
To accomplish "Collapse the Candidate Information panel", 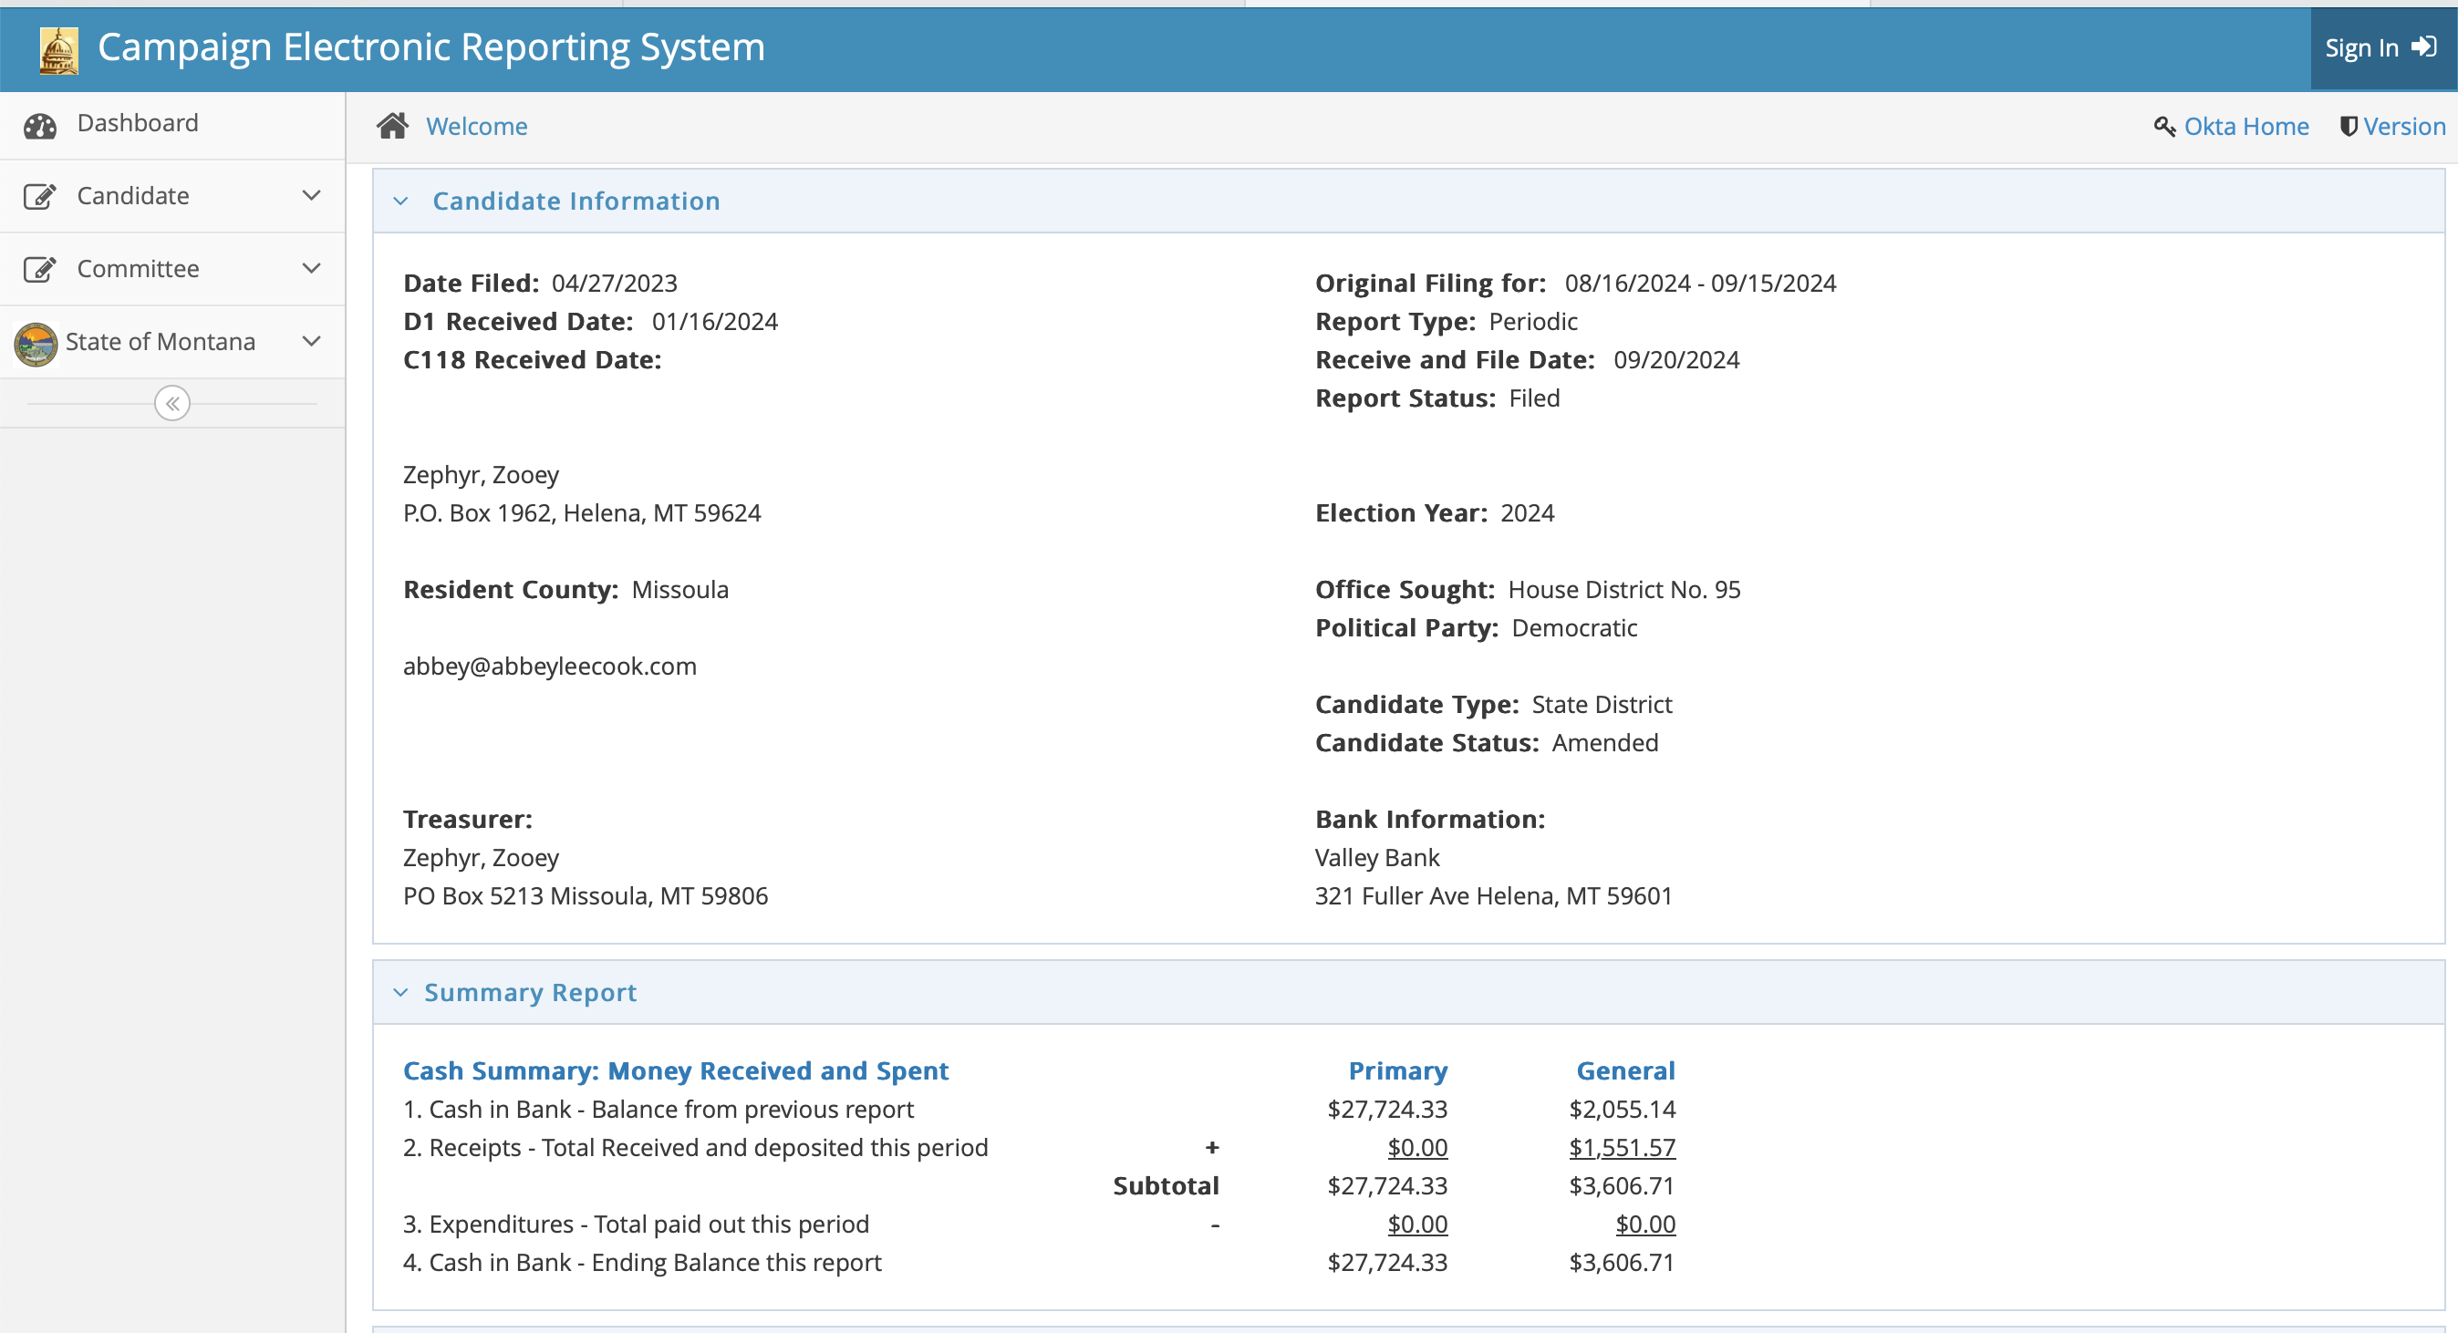I will [400, 201].
